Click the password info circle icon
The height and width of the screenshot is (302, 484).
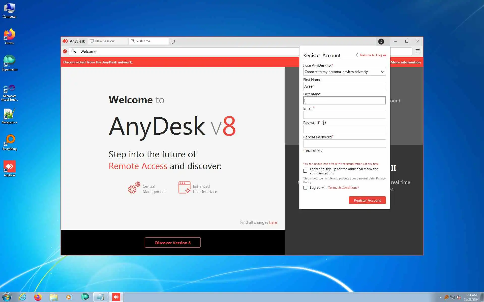(324, 123)
